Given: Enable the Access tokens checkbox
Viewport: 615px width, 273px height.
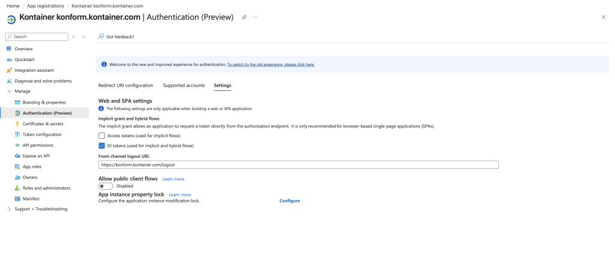Looking at the screenshot, I should (102, 136).
